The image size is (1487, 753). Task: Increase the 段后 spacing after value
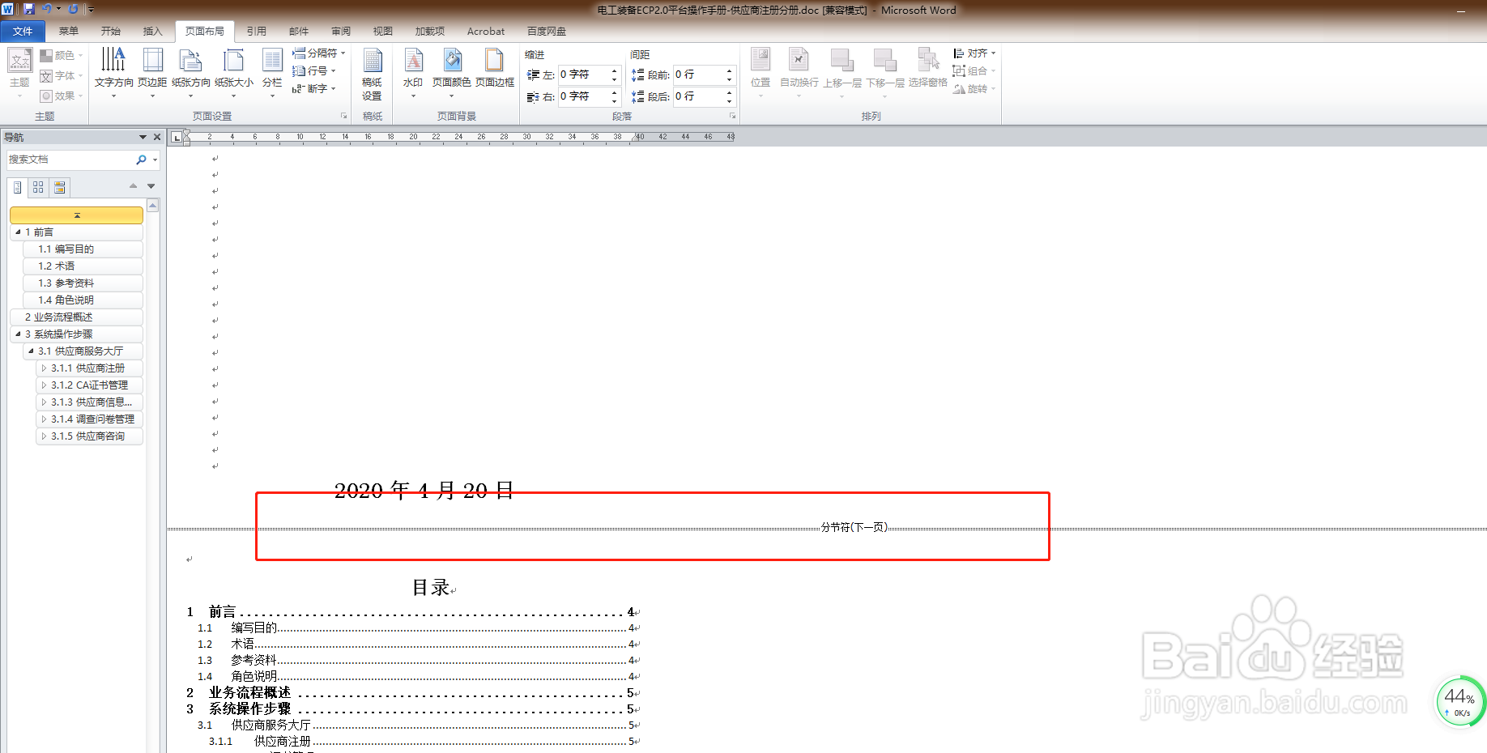pyautogui.click(x=729, y=92)
